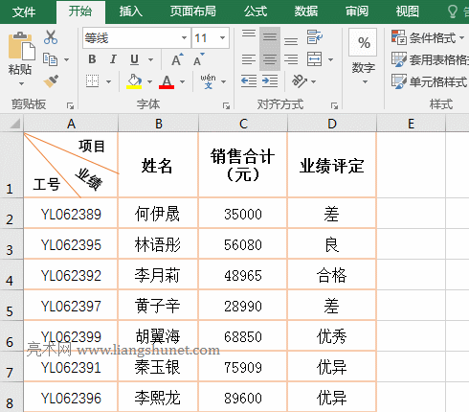Switch to the 数据 tab
Screen dimensions: 469x412
[306, 11]
